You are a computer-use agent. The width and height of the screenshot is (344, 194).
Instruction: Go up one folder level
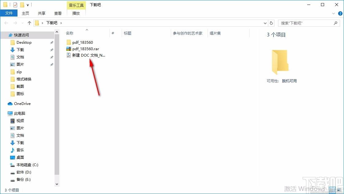[x=29, y=23]
